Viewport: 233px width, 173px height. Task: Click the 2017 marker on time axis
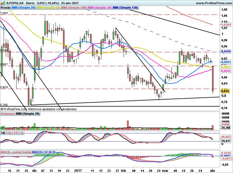click(x=78, y=170)
